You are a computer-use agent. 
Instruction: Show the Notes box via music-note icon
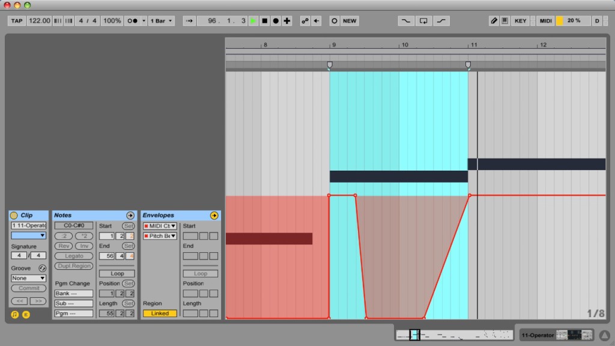tap(15, 314)
